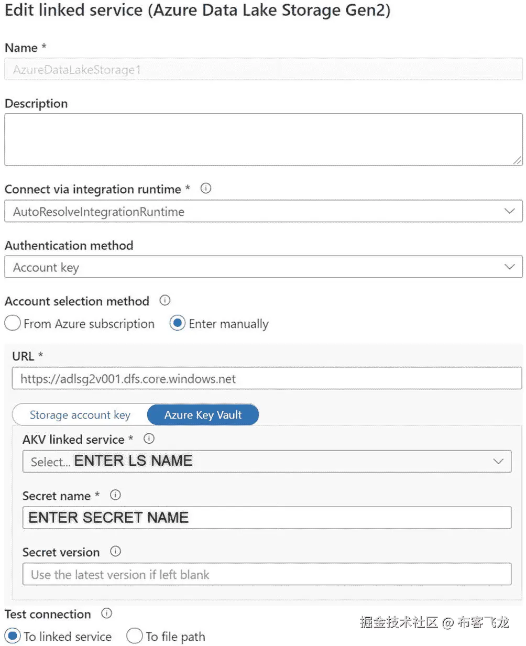Click the Secret name input field
Image resolution: width=526 pixels, height=646 pixels.
(267, 518)
